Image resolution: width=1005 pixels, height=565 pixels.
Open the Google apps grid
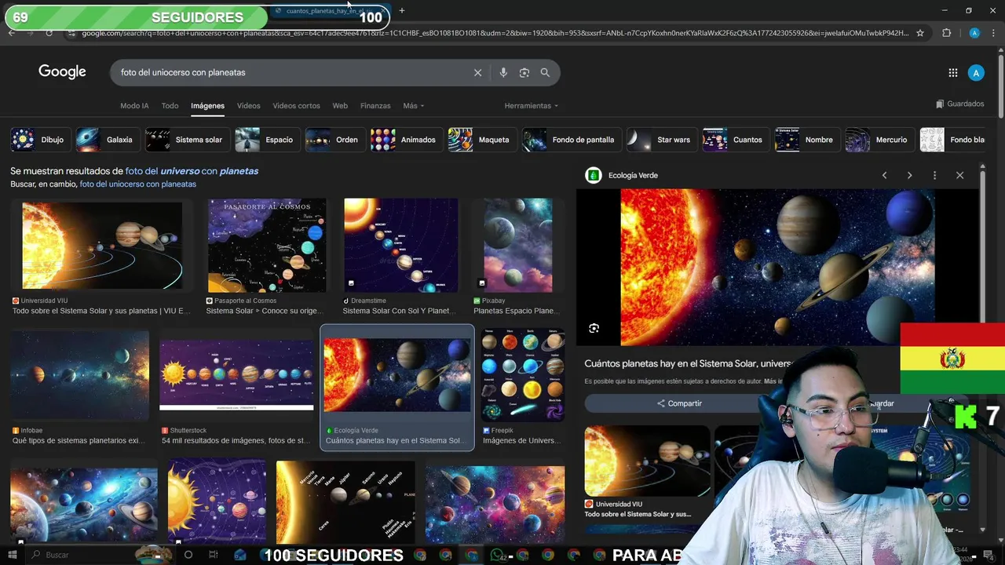953,73
